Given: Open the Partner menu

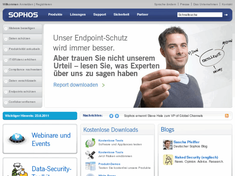Looking at the screenshot, I should 143,15.
